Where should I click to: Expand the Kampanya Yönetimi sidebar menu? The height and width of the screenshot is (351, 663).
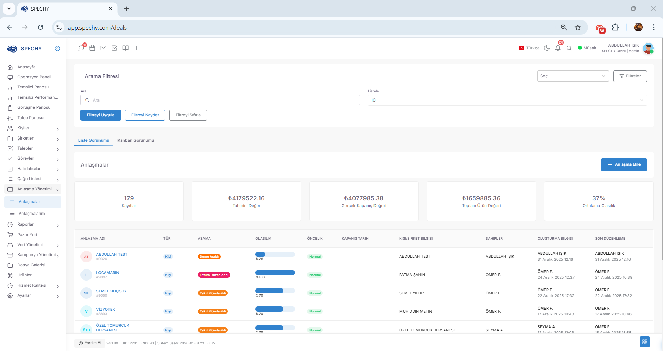33,255
